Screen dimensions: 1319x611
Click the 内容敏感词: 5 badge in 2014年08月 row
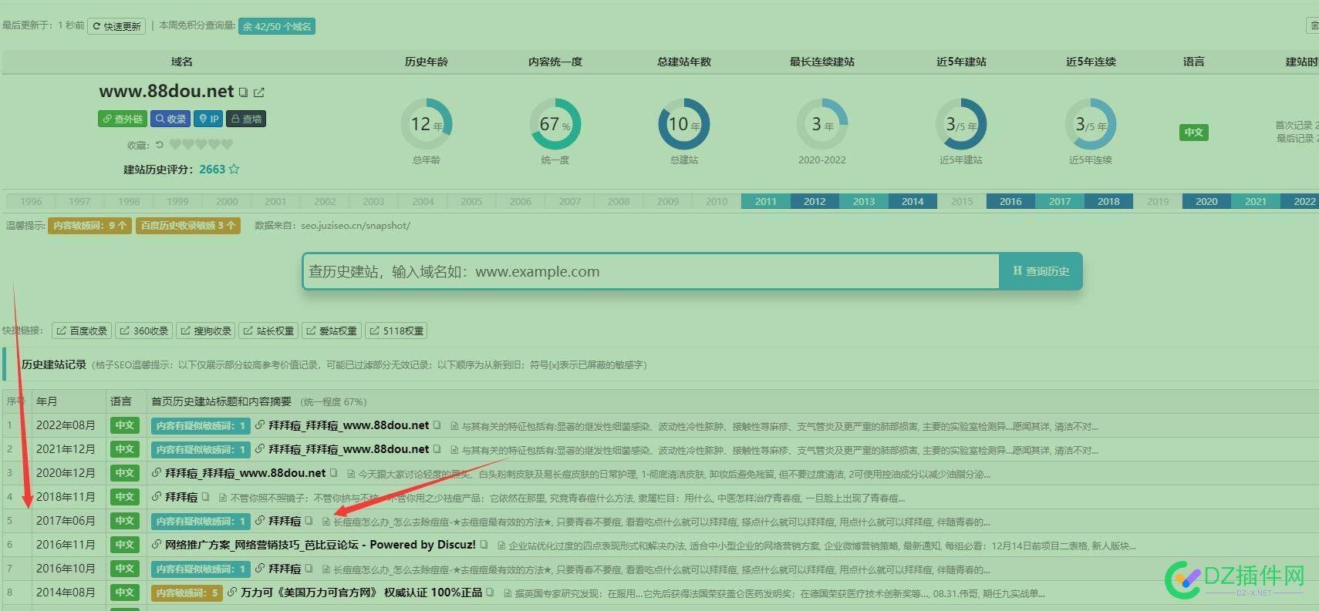[x=187, y=593]
